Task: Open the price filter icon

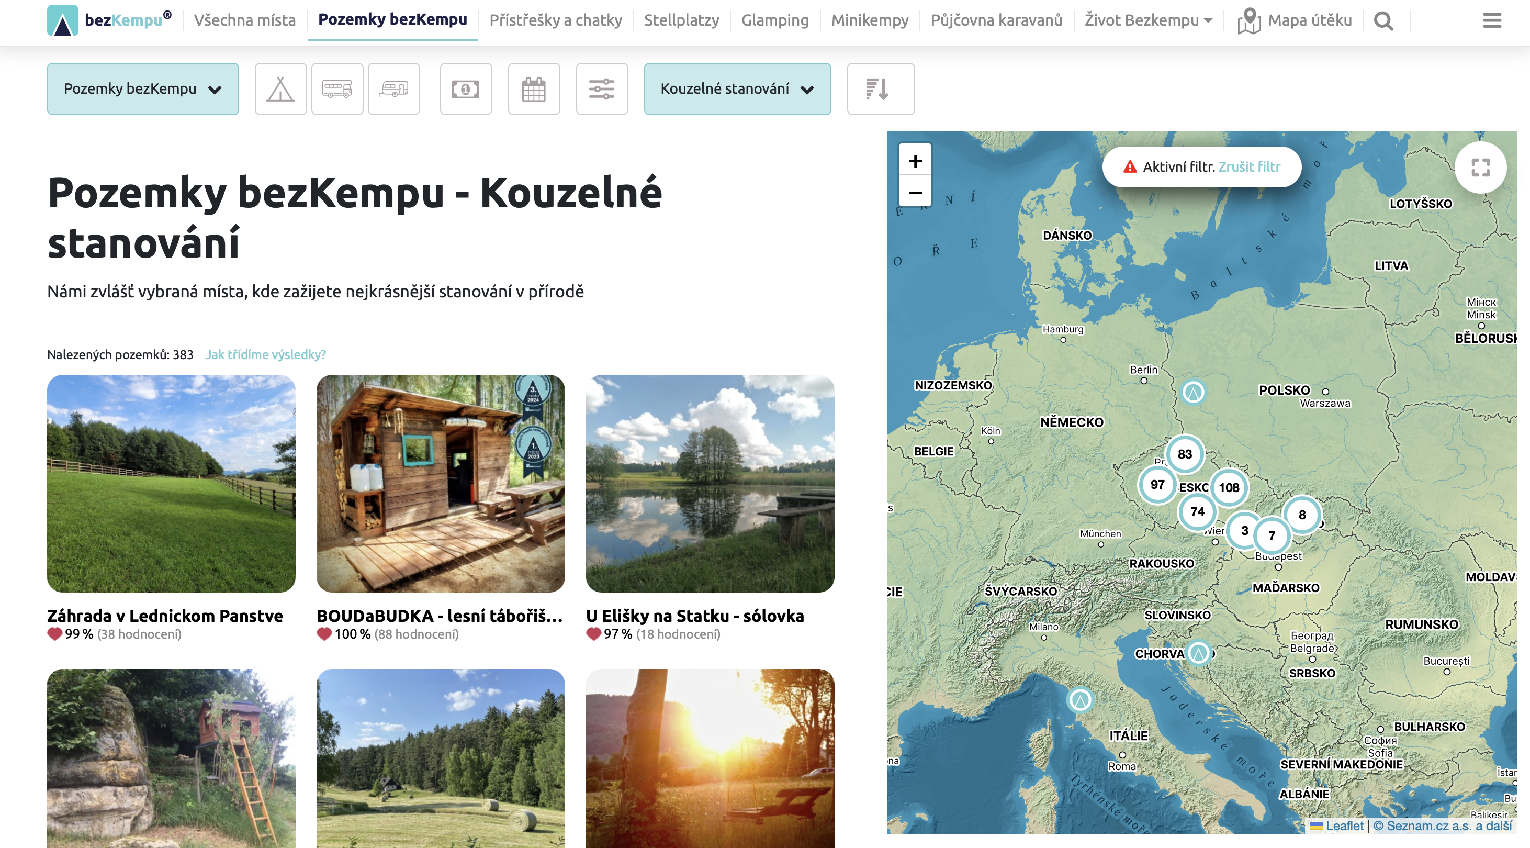Action: click(466, 89)
